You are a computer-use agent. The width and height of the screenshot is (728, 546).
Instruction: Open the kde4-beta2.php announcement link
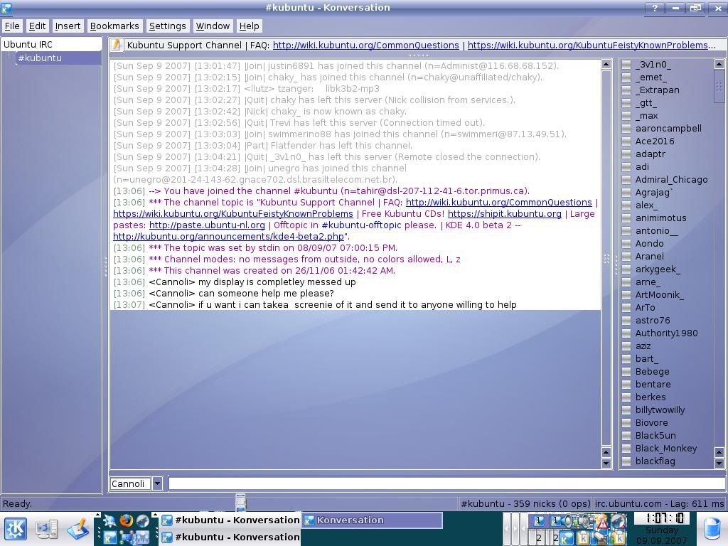(228, 236)
